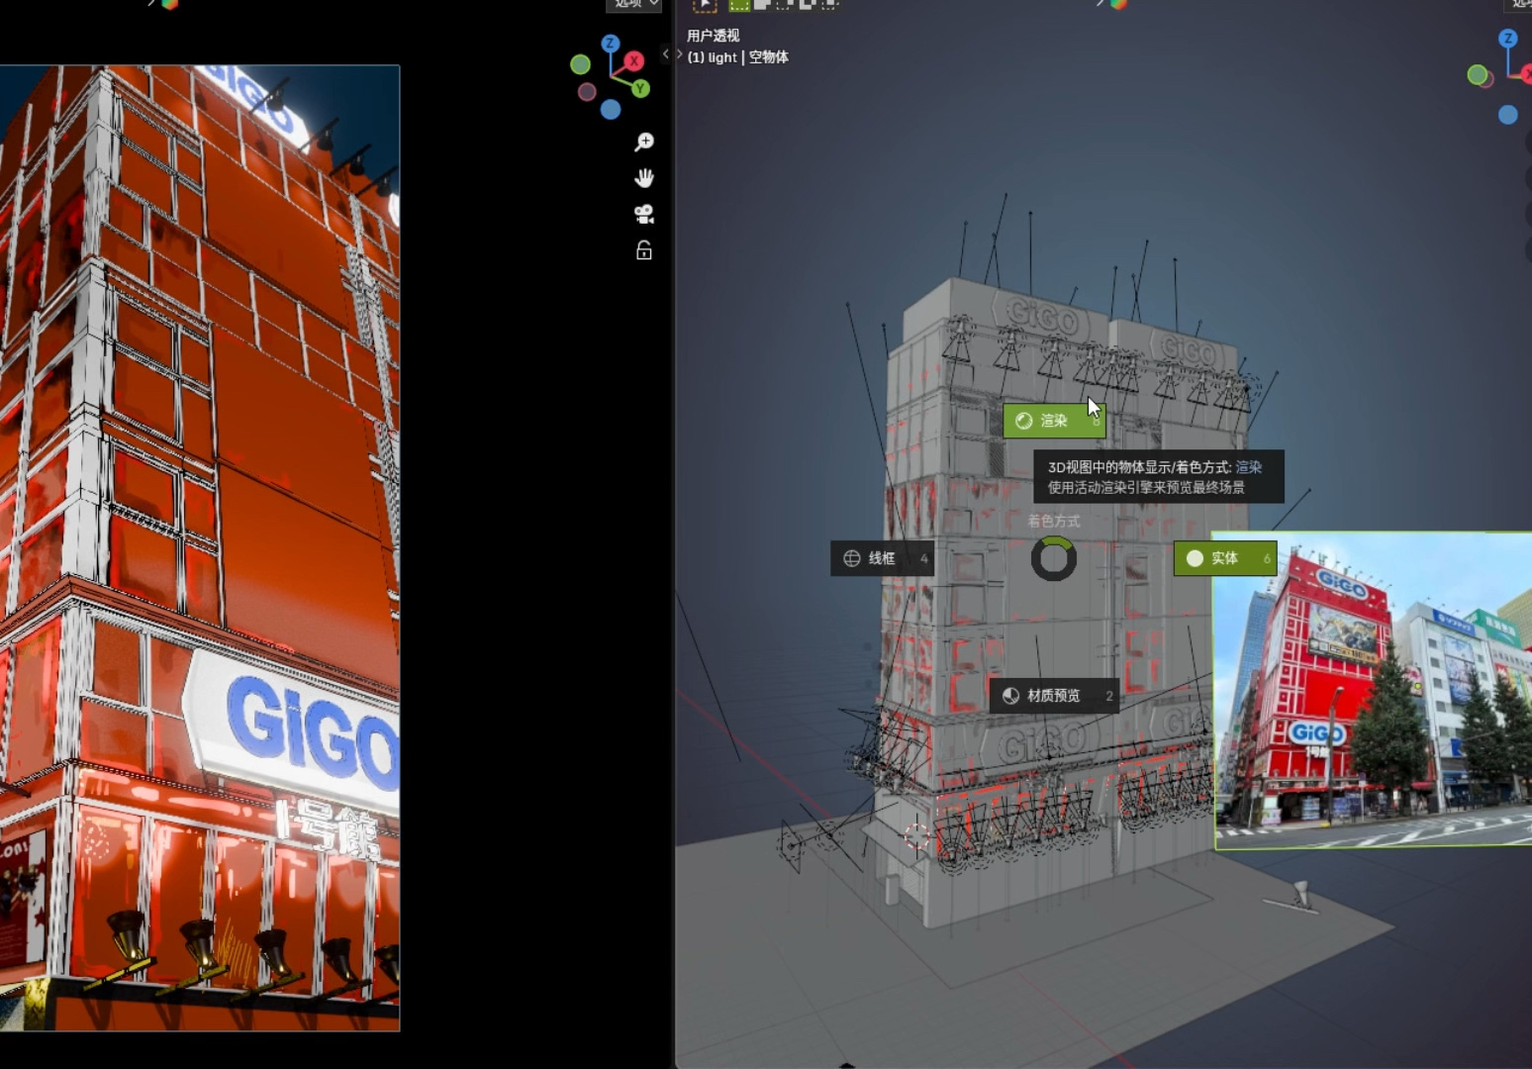Click the green Y axis on the left viewport gizmo
1532x1069 pixels.
(641, 89)
